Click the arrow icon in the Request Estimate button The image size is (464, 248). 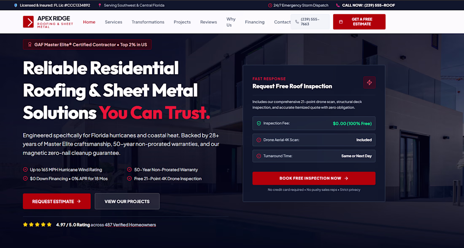tap(79, 201)
